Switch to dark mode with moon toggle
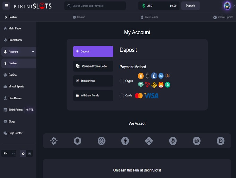The width and height of the screenshot is (236, 178). coord(23,153)
